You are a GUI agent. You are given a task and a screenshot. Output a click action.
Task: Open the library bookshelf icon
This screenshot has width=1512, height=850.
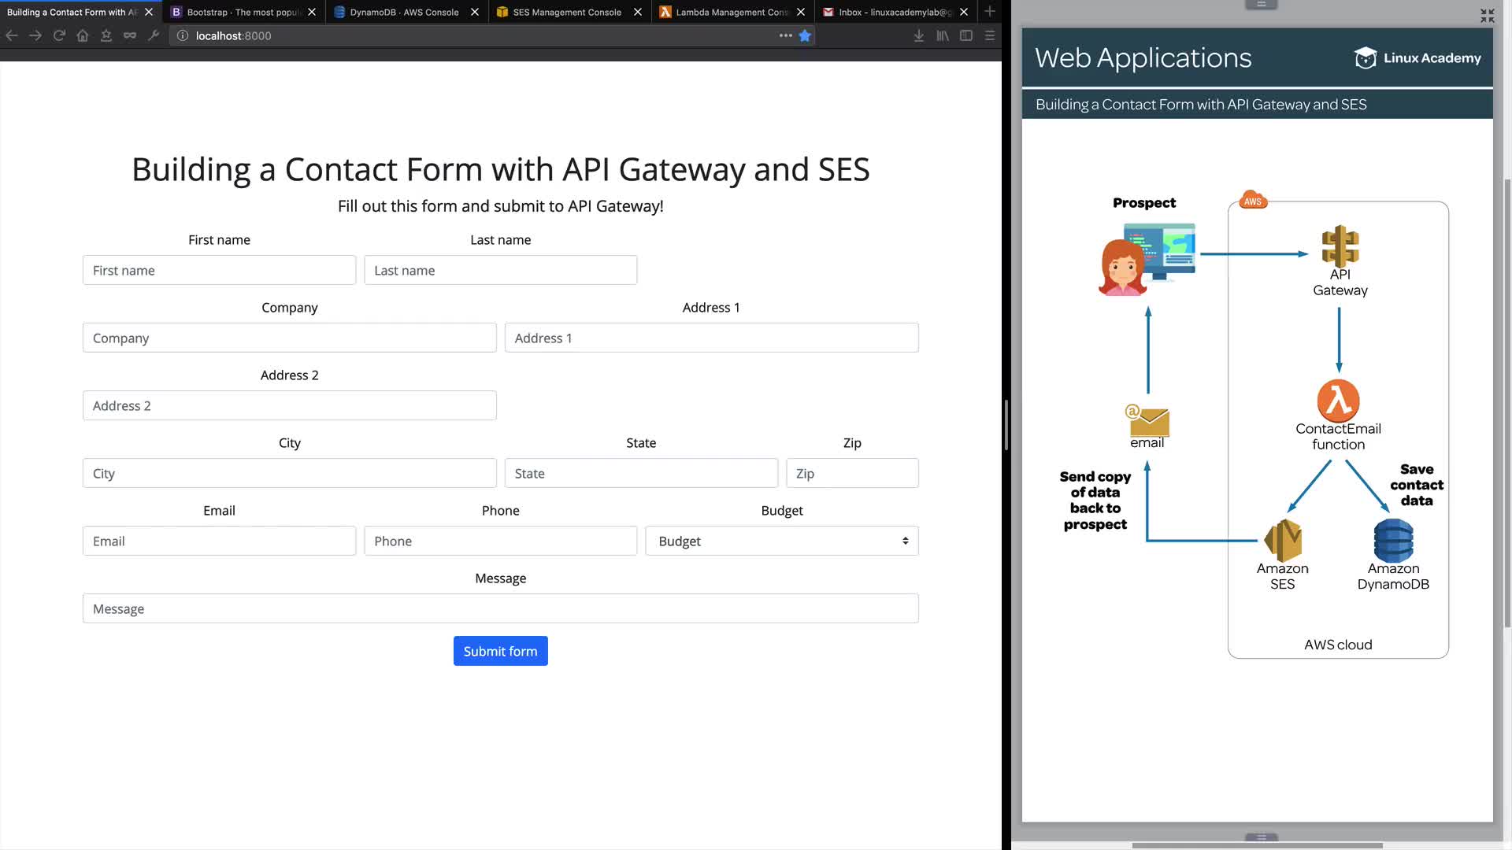click(943, 35)
